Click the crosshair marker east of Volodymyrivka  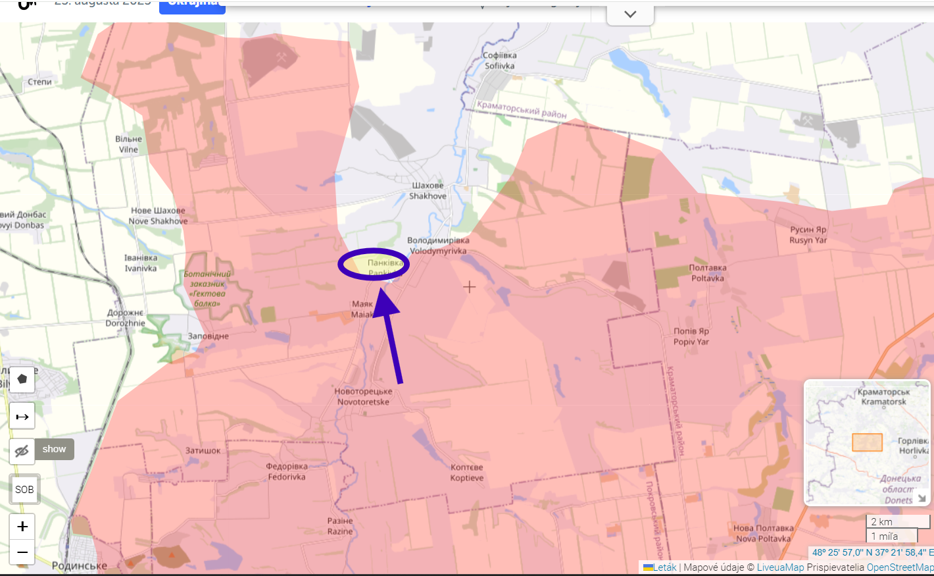click(x=469, y=287)
